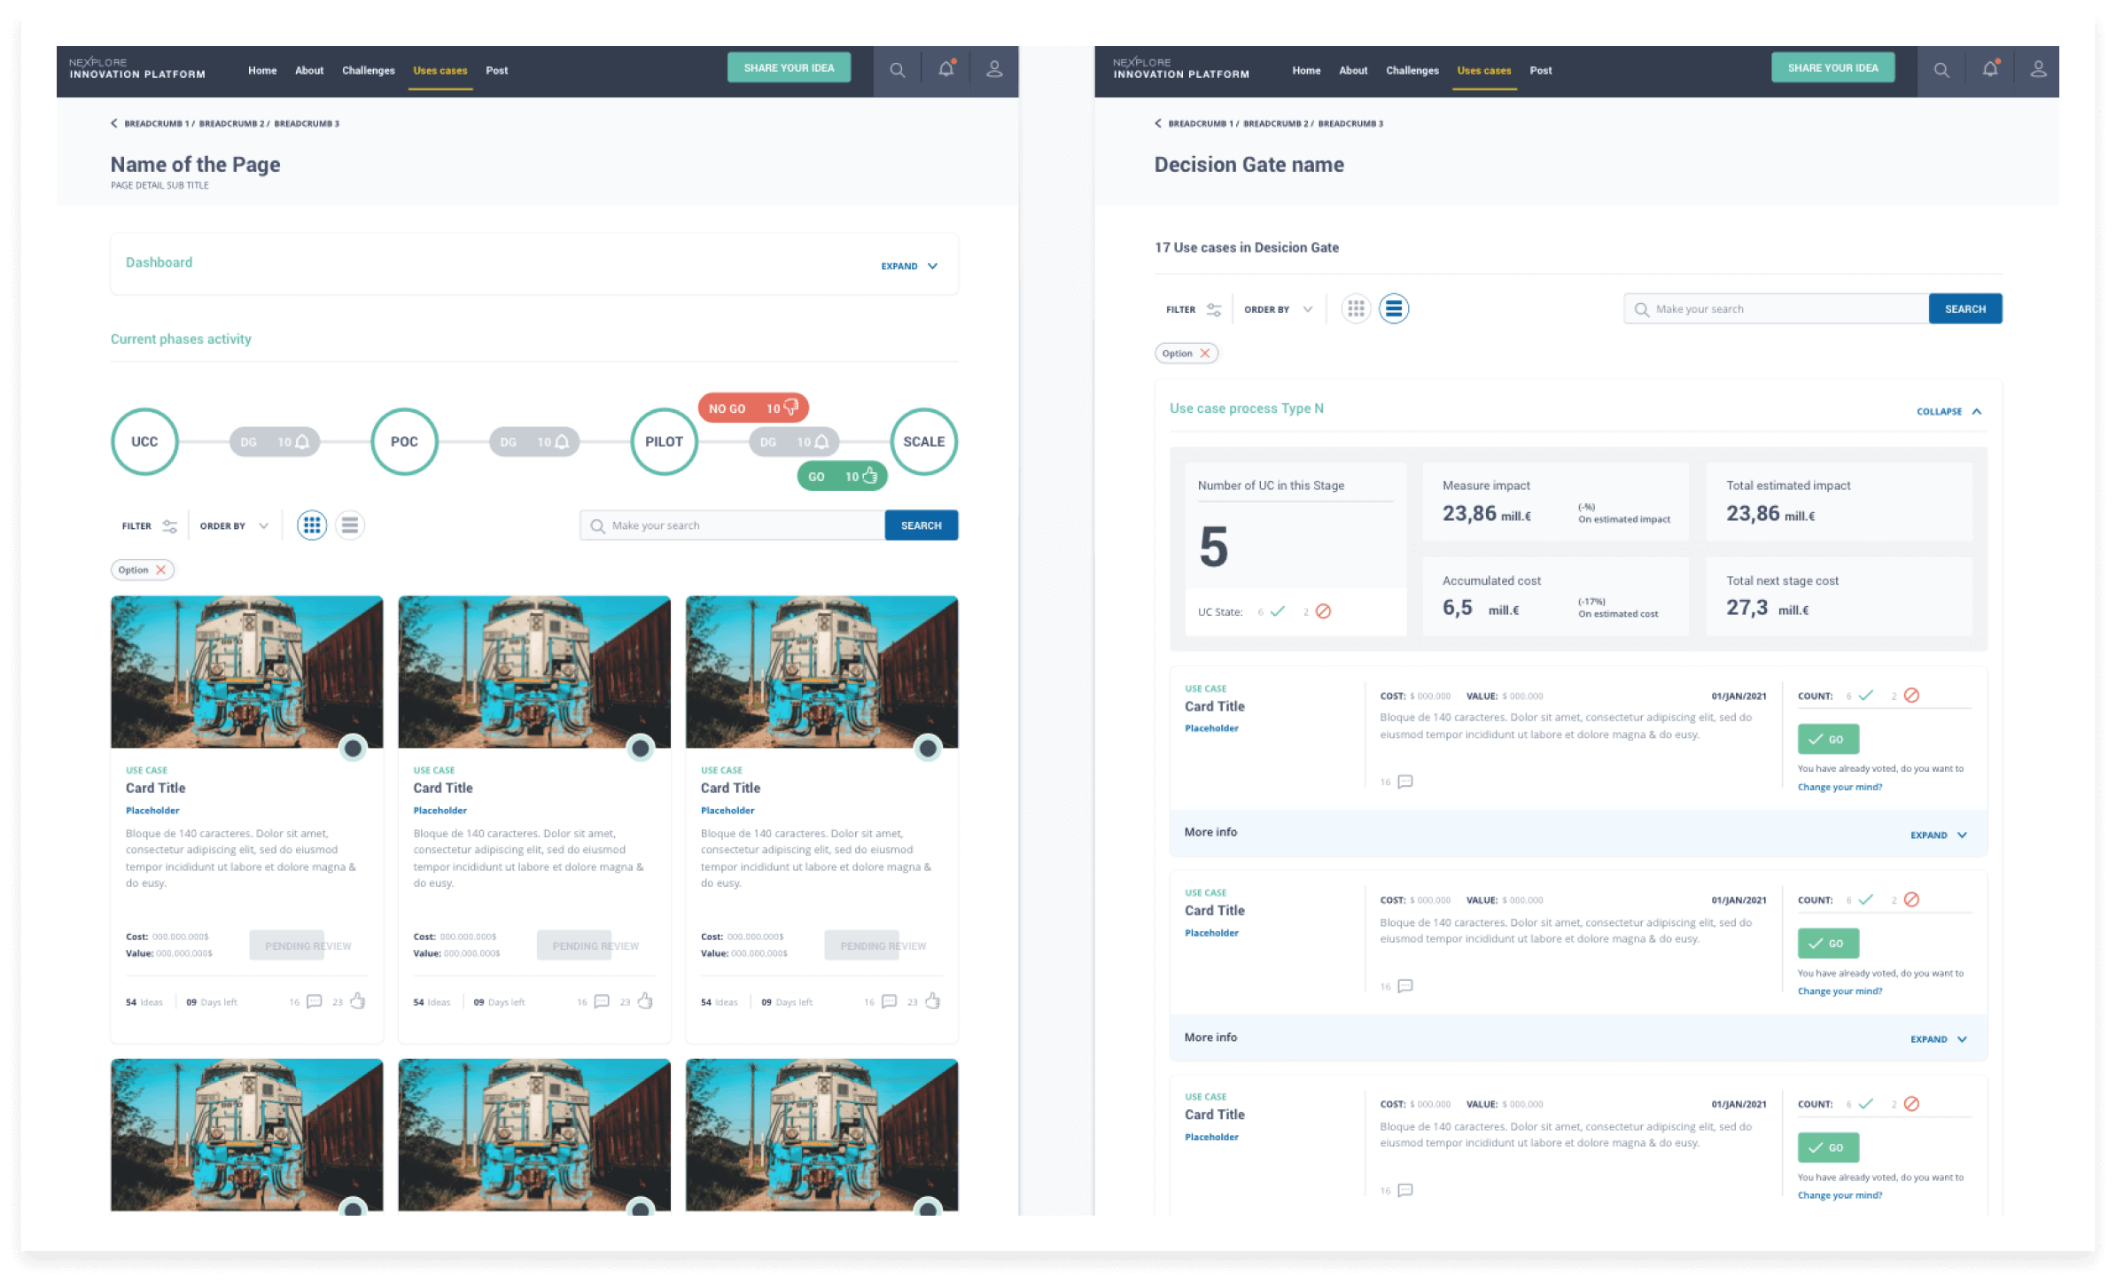Image resolution: width=2116 pixels, height=1283 pixels.
Task: Click blocked icon in UC State summary
Action: (1323, 611)
